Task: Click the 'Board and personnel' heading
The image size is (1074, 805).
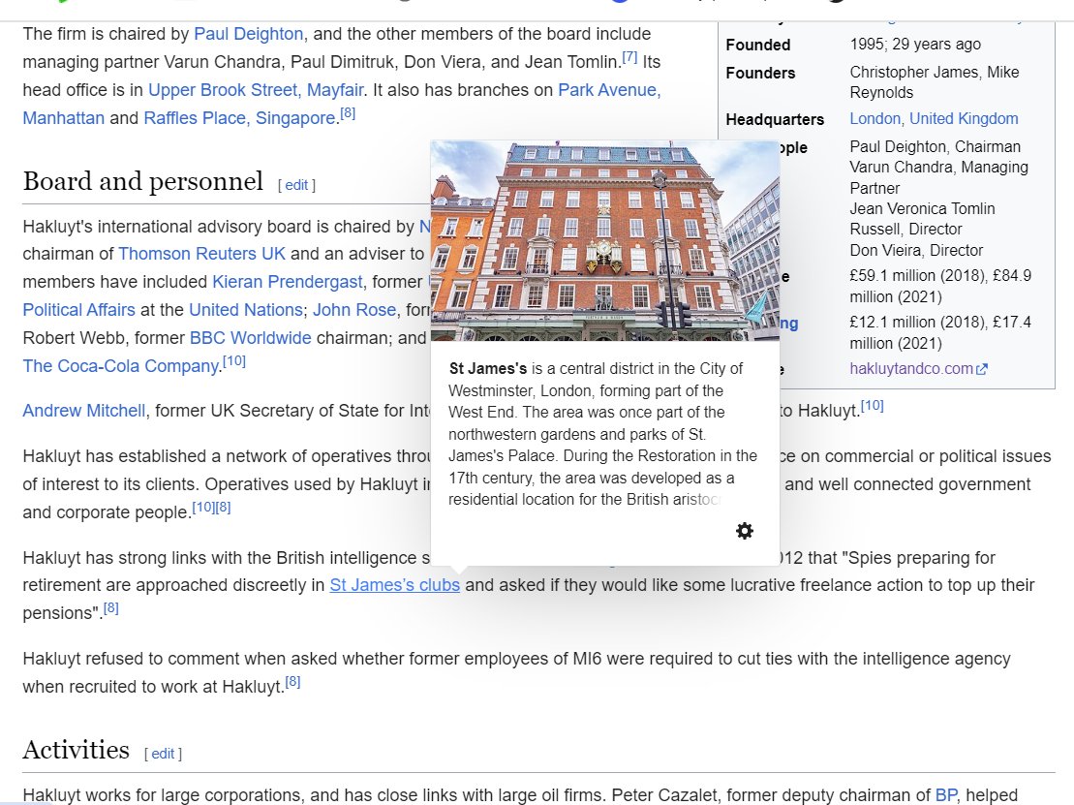Action: click(142, 181)
